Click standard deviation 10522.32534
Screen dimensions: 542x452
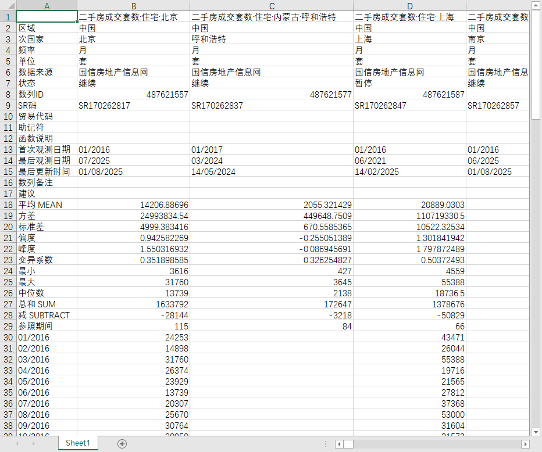(x=409, y=227)
